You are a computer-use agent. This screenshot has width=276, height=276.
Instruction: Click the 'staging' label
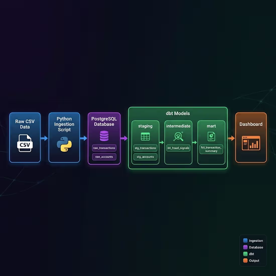[145, 126]
